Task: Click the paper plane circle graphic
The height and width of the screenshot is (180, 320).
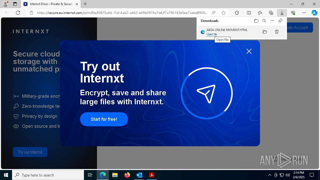Action: pos(207,93)
